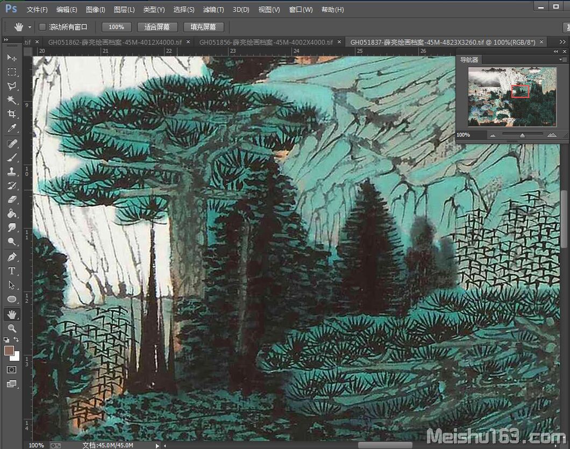This screenshot has width=570, height=449.
Task: Select the Dodge tool
Action: 12,241
